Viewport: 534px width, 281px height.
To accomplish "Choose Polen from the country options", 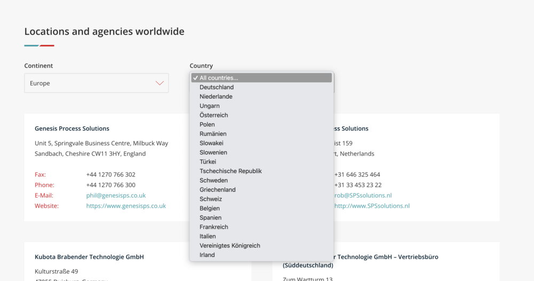I will pyautogui.click(x=207, y=125).
